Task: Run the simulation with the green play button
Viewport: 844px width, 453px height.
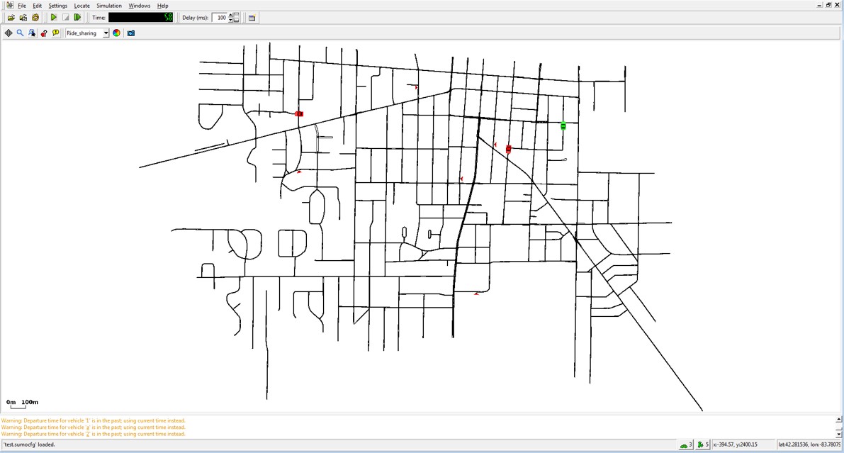Action: click(x=54, y=18)
